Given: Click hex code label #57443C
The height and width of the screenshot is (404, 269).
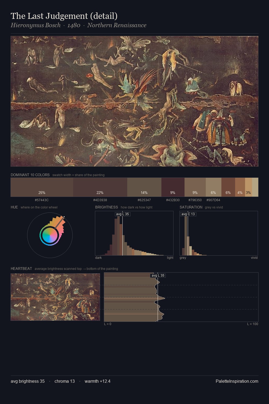Looking at the screenshot, I should coord(42,200).
